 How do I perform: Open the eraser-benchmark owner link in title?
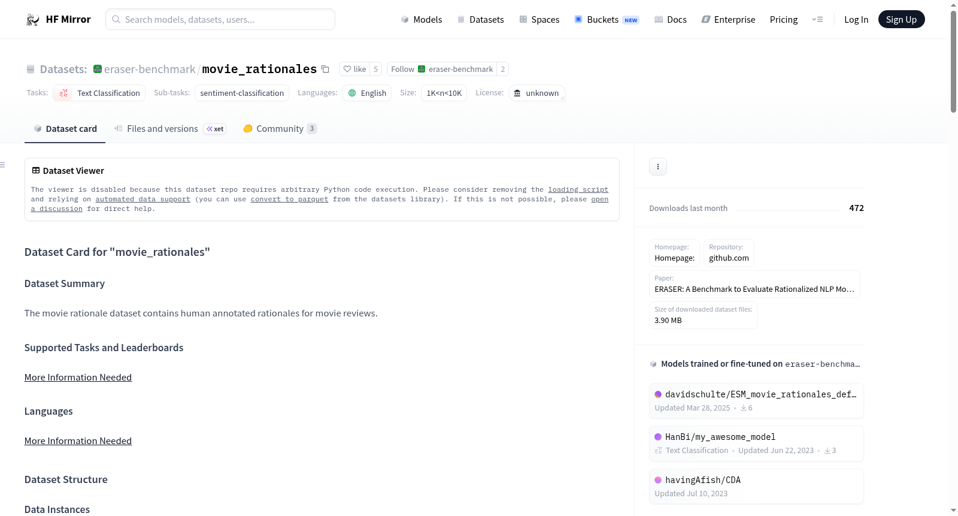point(150,69)
